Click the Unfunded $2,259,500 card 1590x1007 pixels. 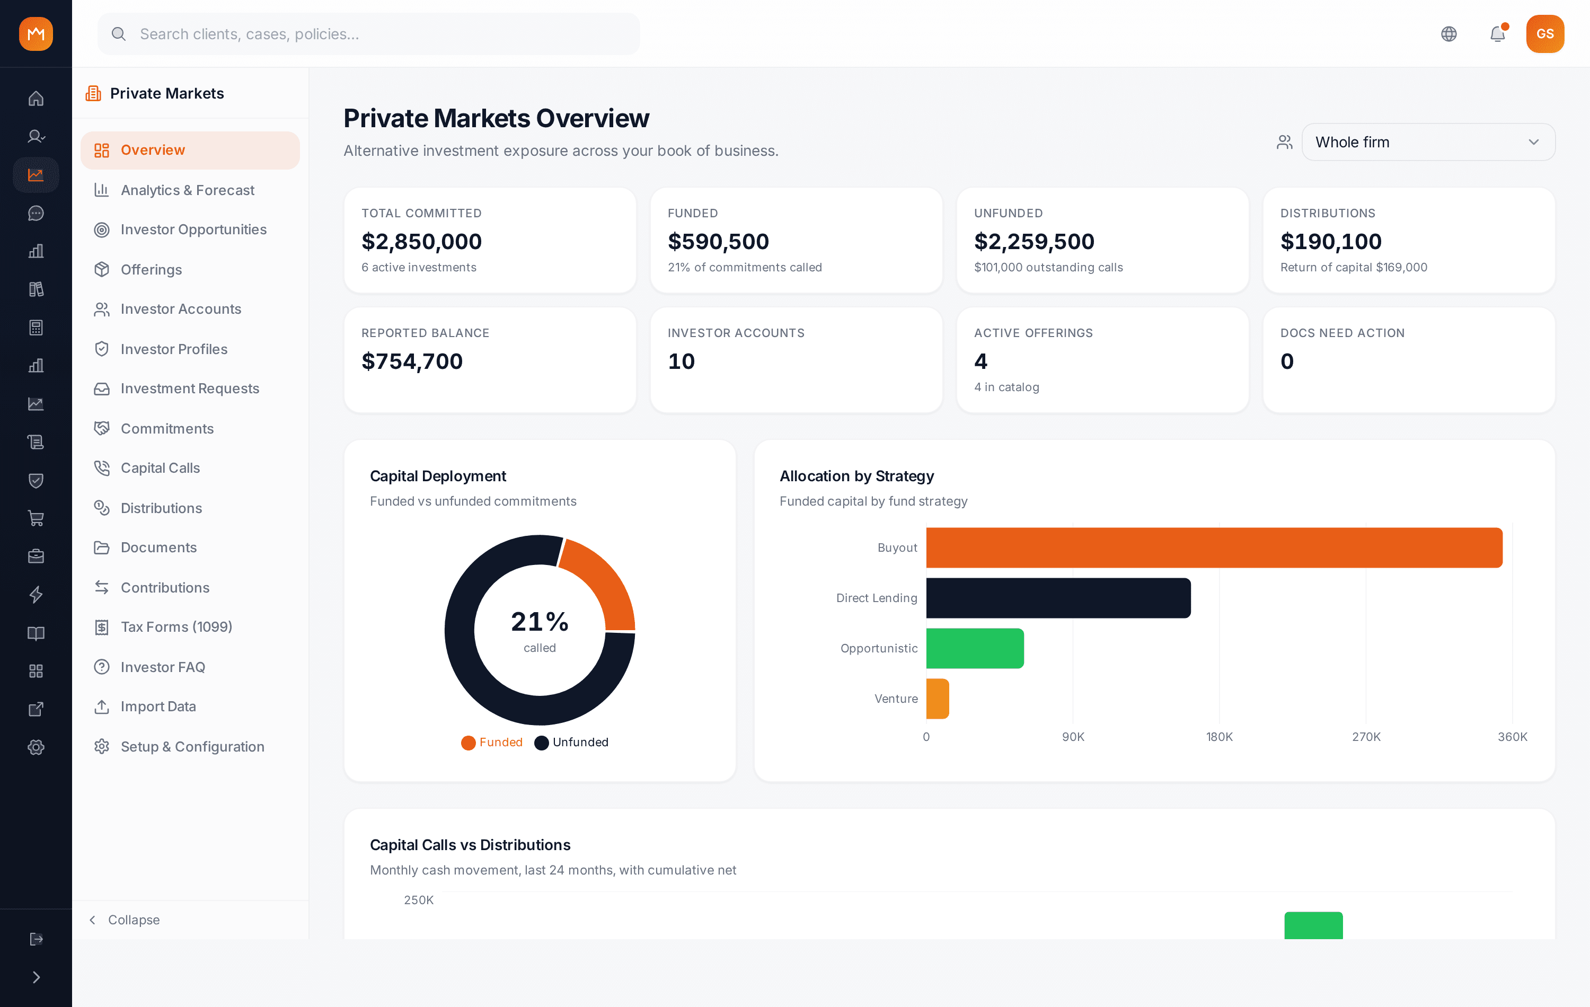click(x=1103, y=241)
